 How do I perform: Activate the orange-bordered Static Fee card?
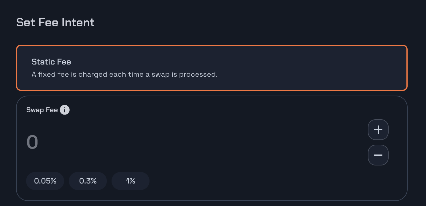(212, 68)
